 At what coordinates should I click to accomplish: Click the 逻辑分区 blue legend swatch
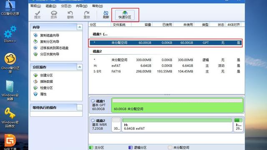[x=131, y=147]
